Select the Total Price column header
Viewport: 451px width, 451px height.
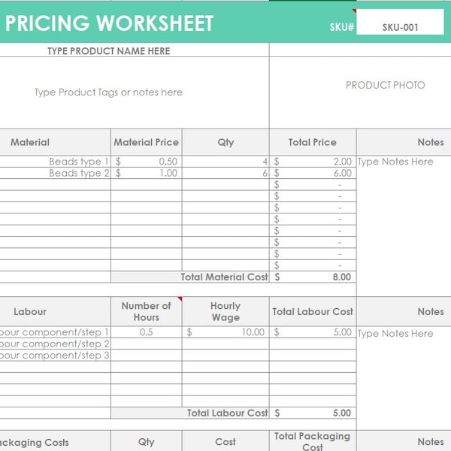coord(313,142)
